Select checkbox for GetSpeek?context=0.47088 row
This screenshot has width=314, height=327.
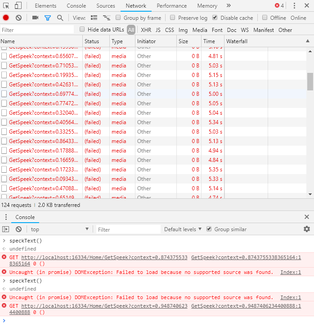[x=4, y=188]
